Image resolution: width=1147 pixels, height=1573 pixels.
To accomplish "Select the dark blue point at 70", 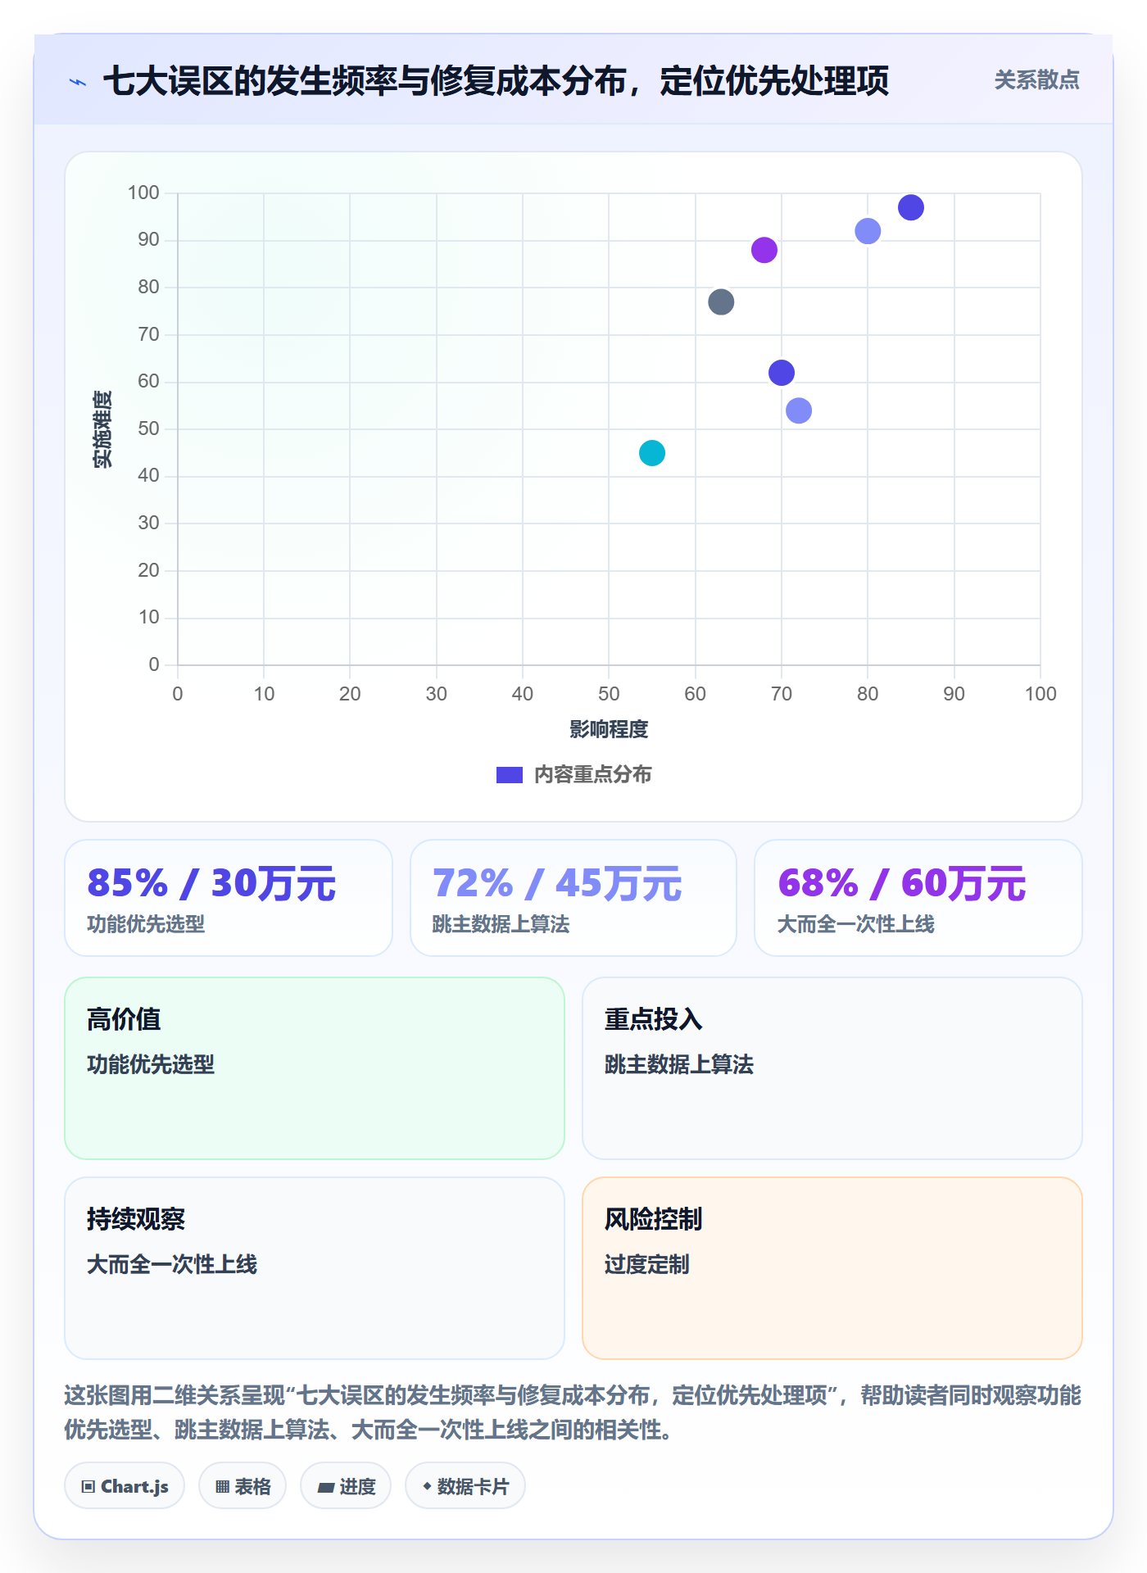I will pyautogui.click(x=782, y=373).
